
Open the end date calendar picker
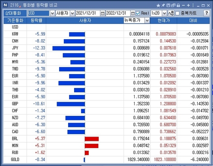coord(132,13)
